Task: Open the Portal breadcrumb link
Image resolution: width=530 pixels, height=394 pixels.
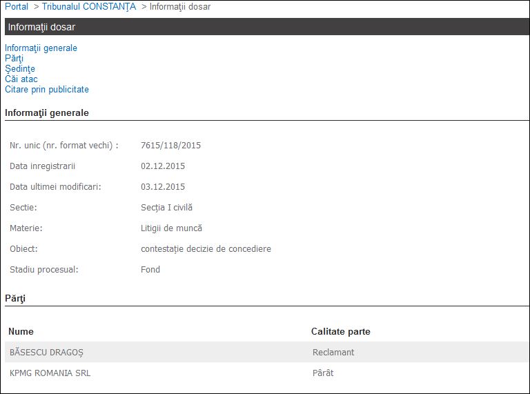Action: pos(17,6)
